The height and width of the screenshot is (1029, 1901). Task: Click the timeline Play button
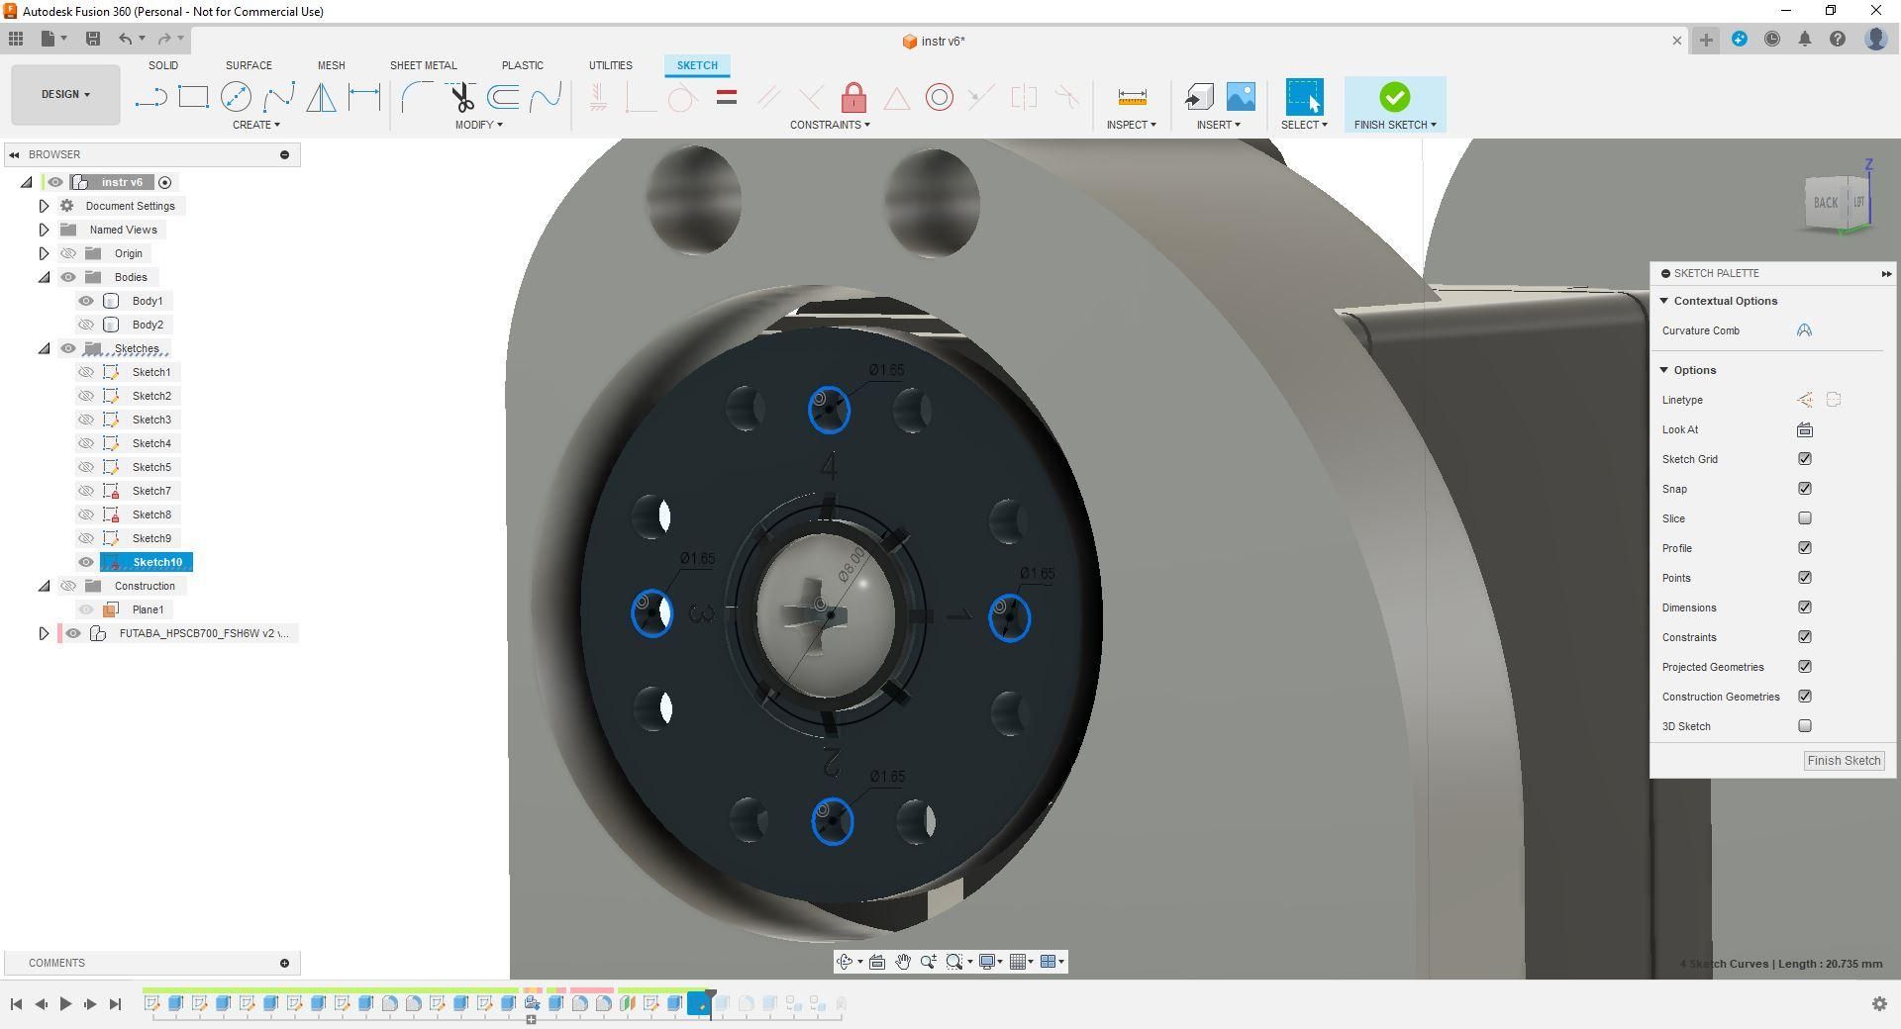coord(65,1004)
